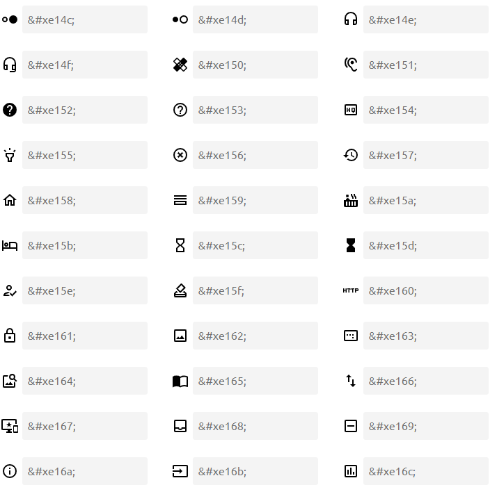Select the &#xe16a; code field
The width and height of the screenshot is (497, 485).
pos(84,471)
